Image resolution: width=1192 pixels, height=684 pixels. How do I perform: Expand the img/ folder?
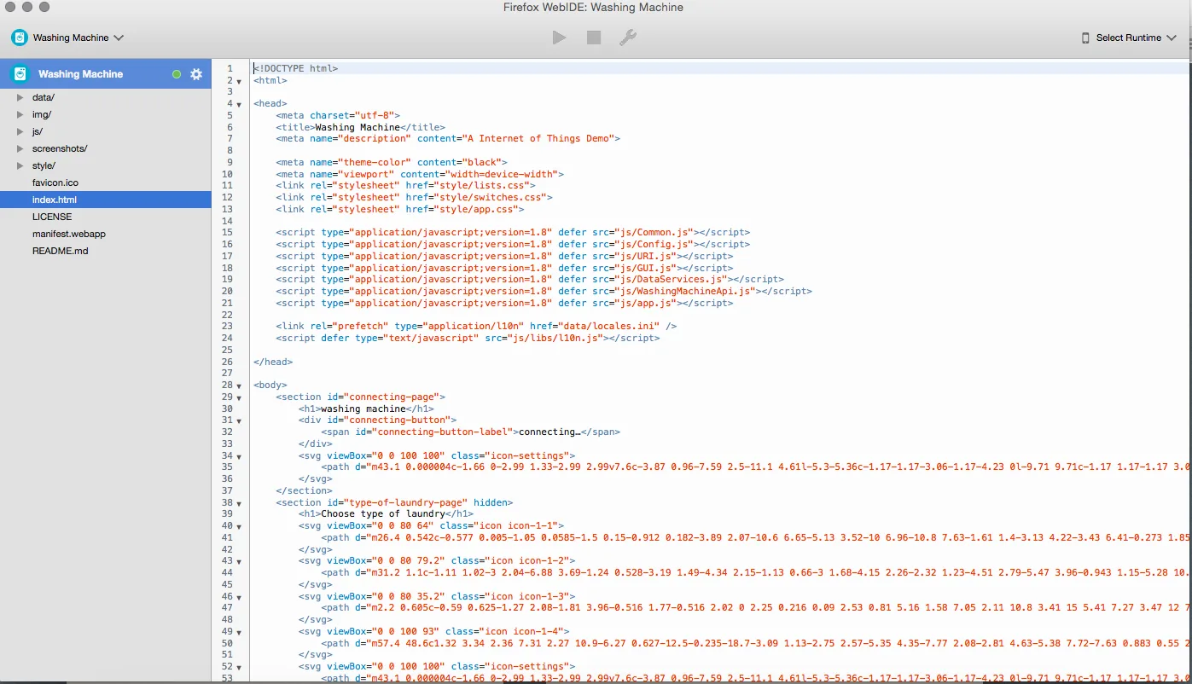(x=20, y=114)
